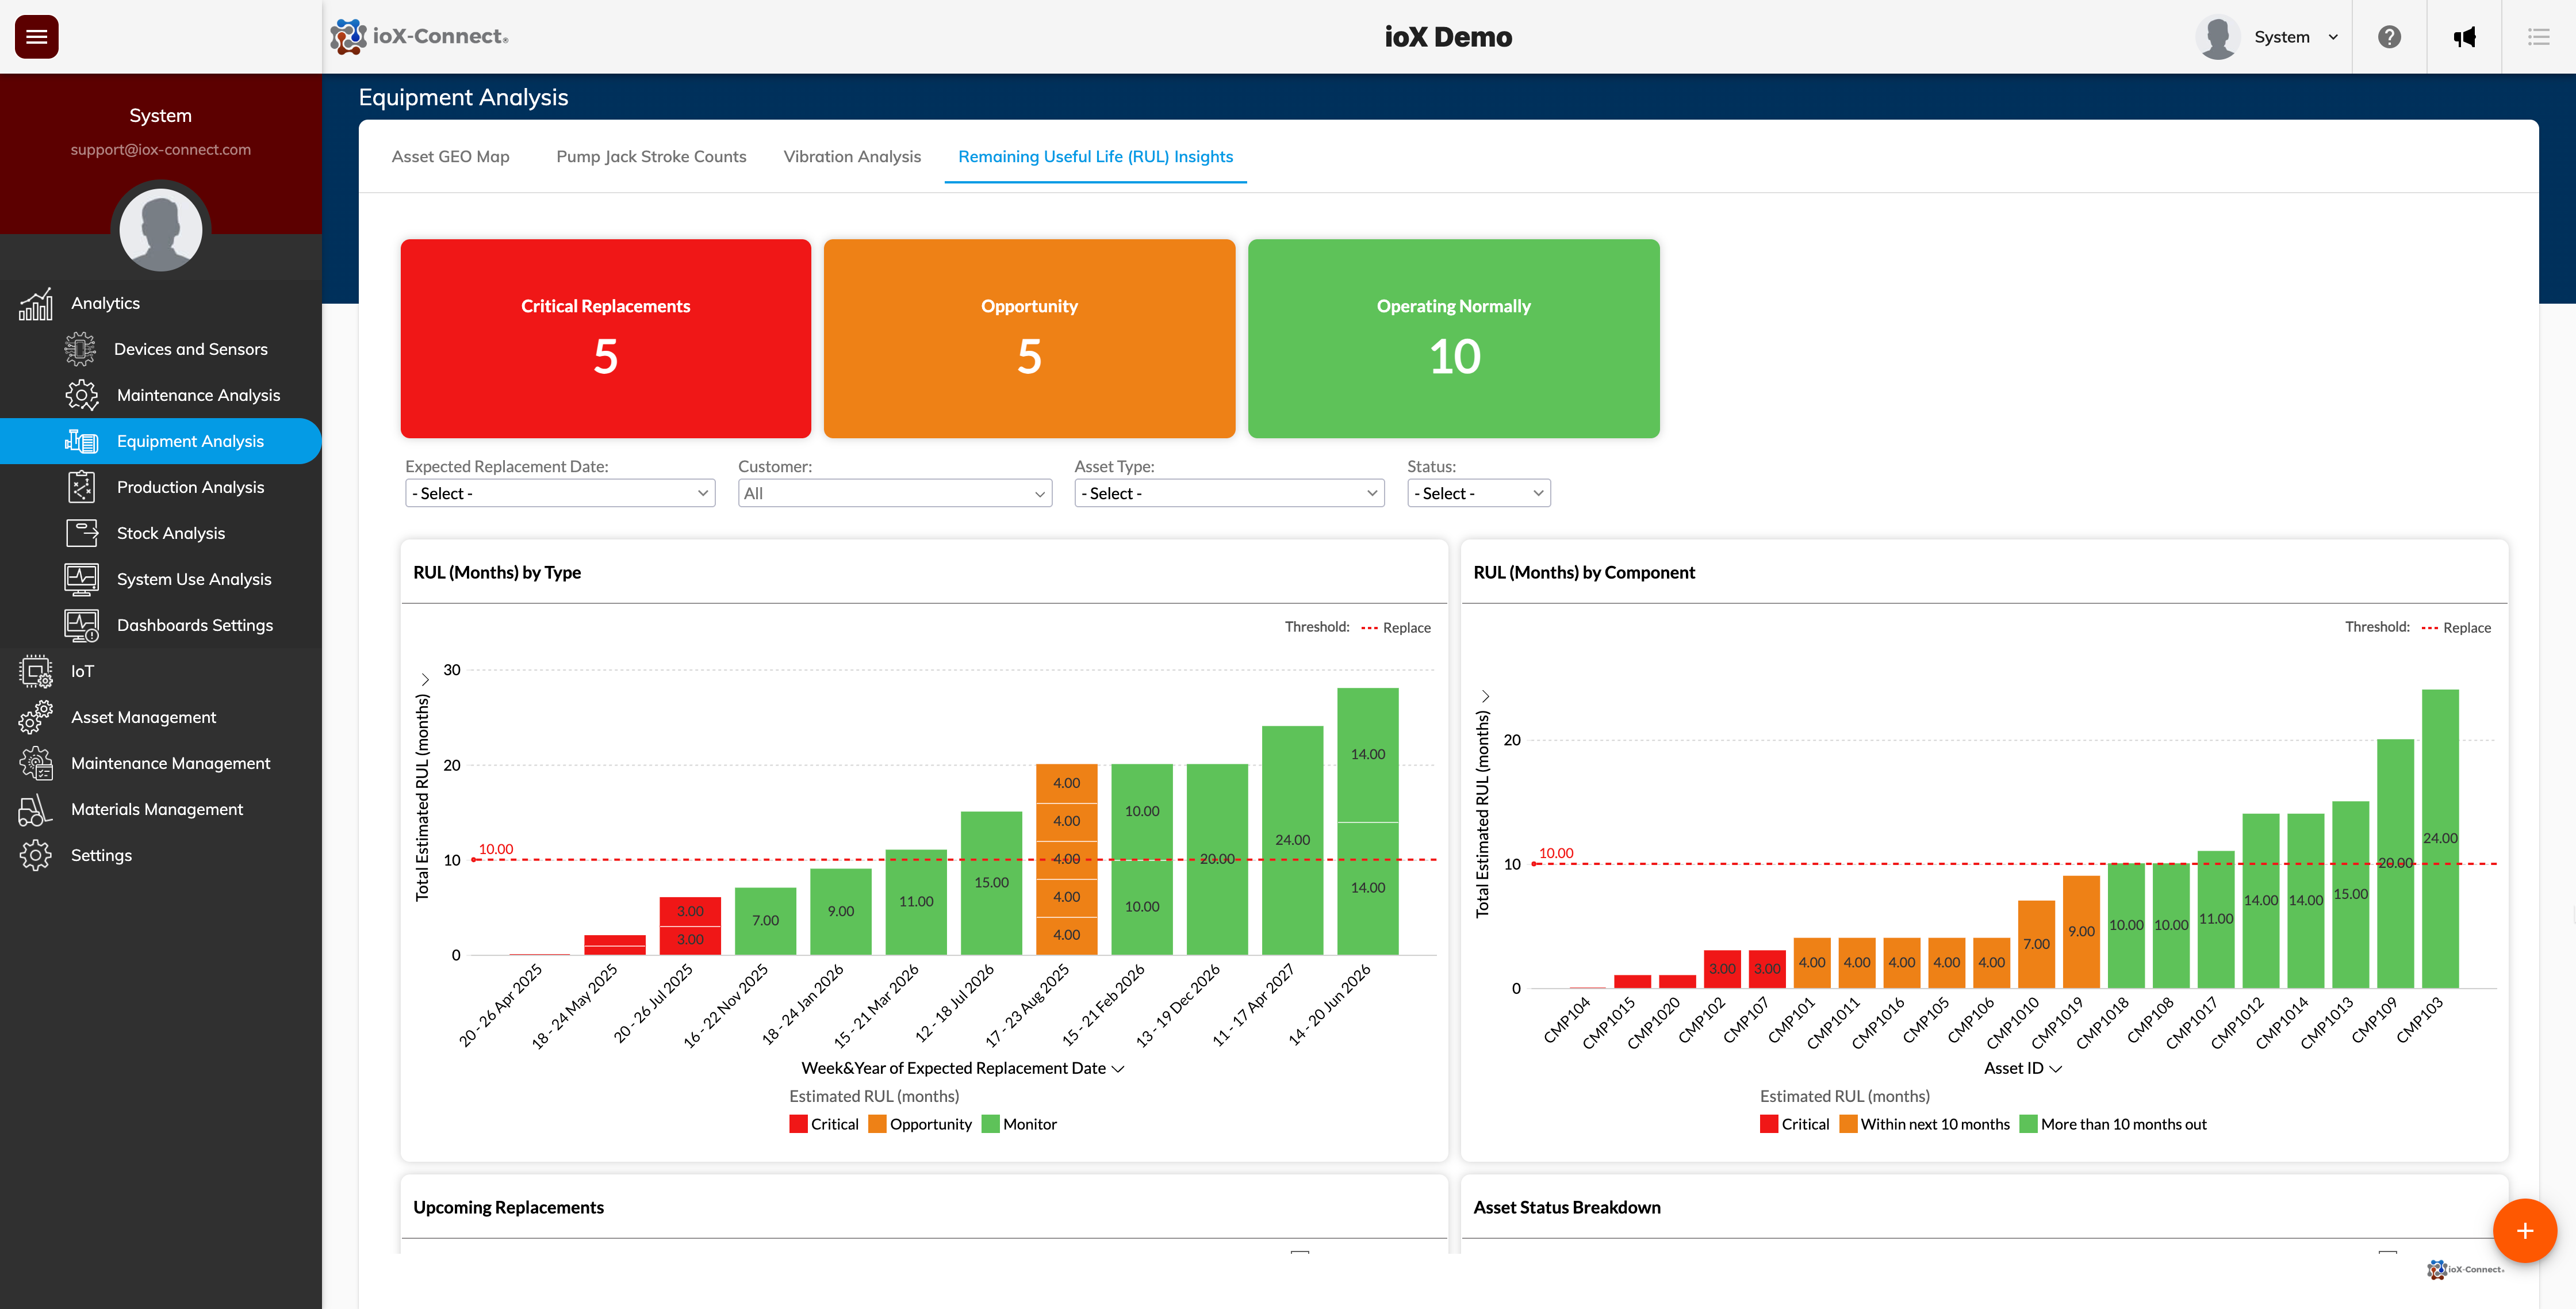Image resolution: width=2576 pixels, height=1309 pixels.
Task: Open Production Analysis
Action: (190, 486)
